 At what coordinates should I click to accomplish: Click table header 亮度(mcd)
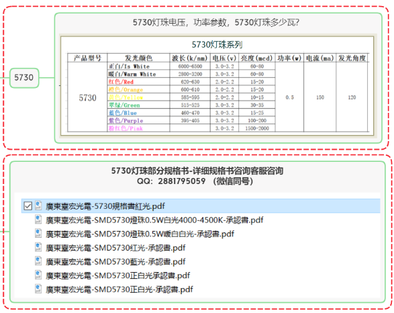(256, 58)
